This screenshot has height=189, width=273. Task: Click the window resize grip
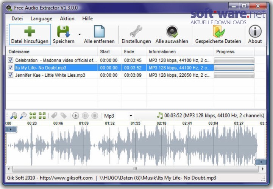(264, 179)
